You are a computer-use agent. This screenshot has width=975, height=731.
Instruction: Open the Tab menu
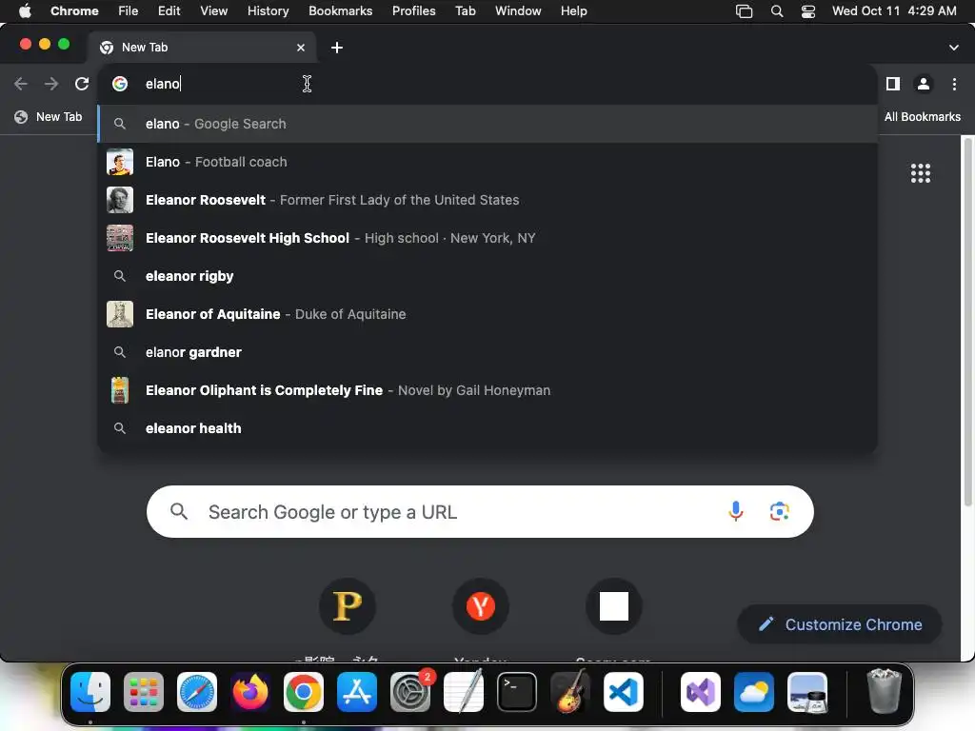coord(465,11)
